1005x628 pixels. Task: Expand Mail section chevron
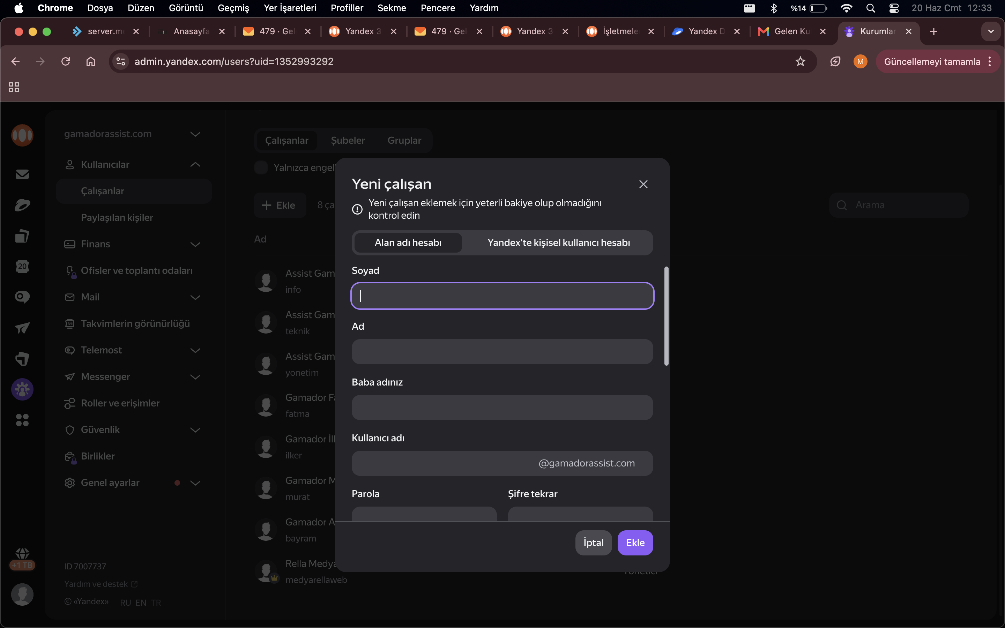click(x=195, y=297)
